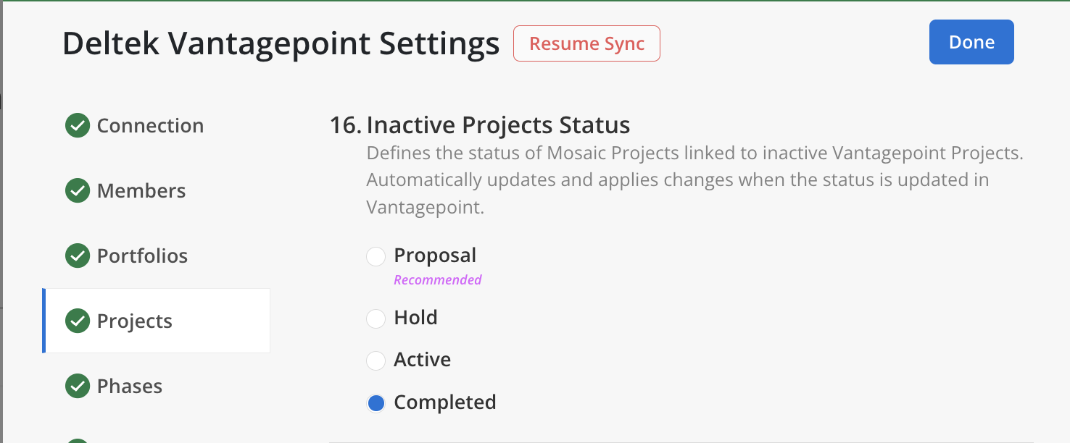Switch to the Members settings tab label
Viewport: 1070px width, 443px height.
(141, 191)
